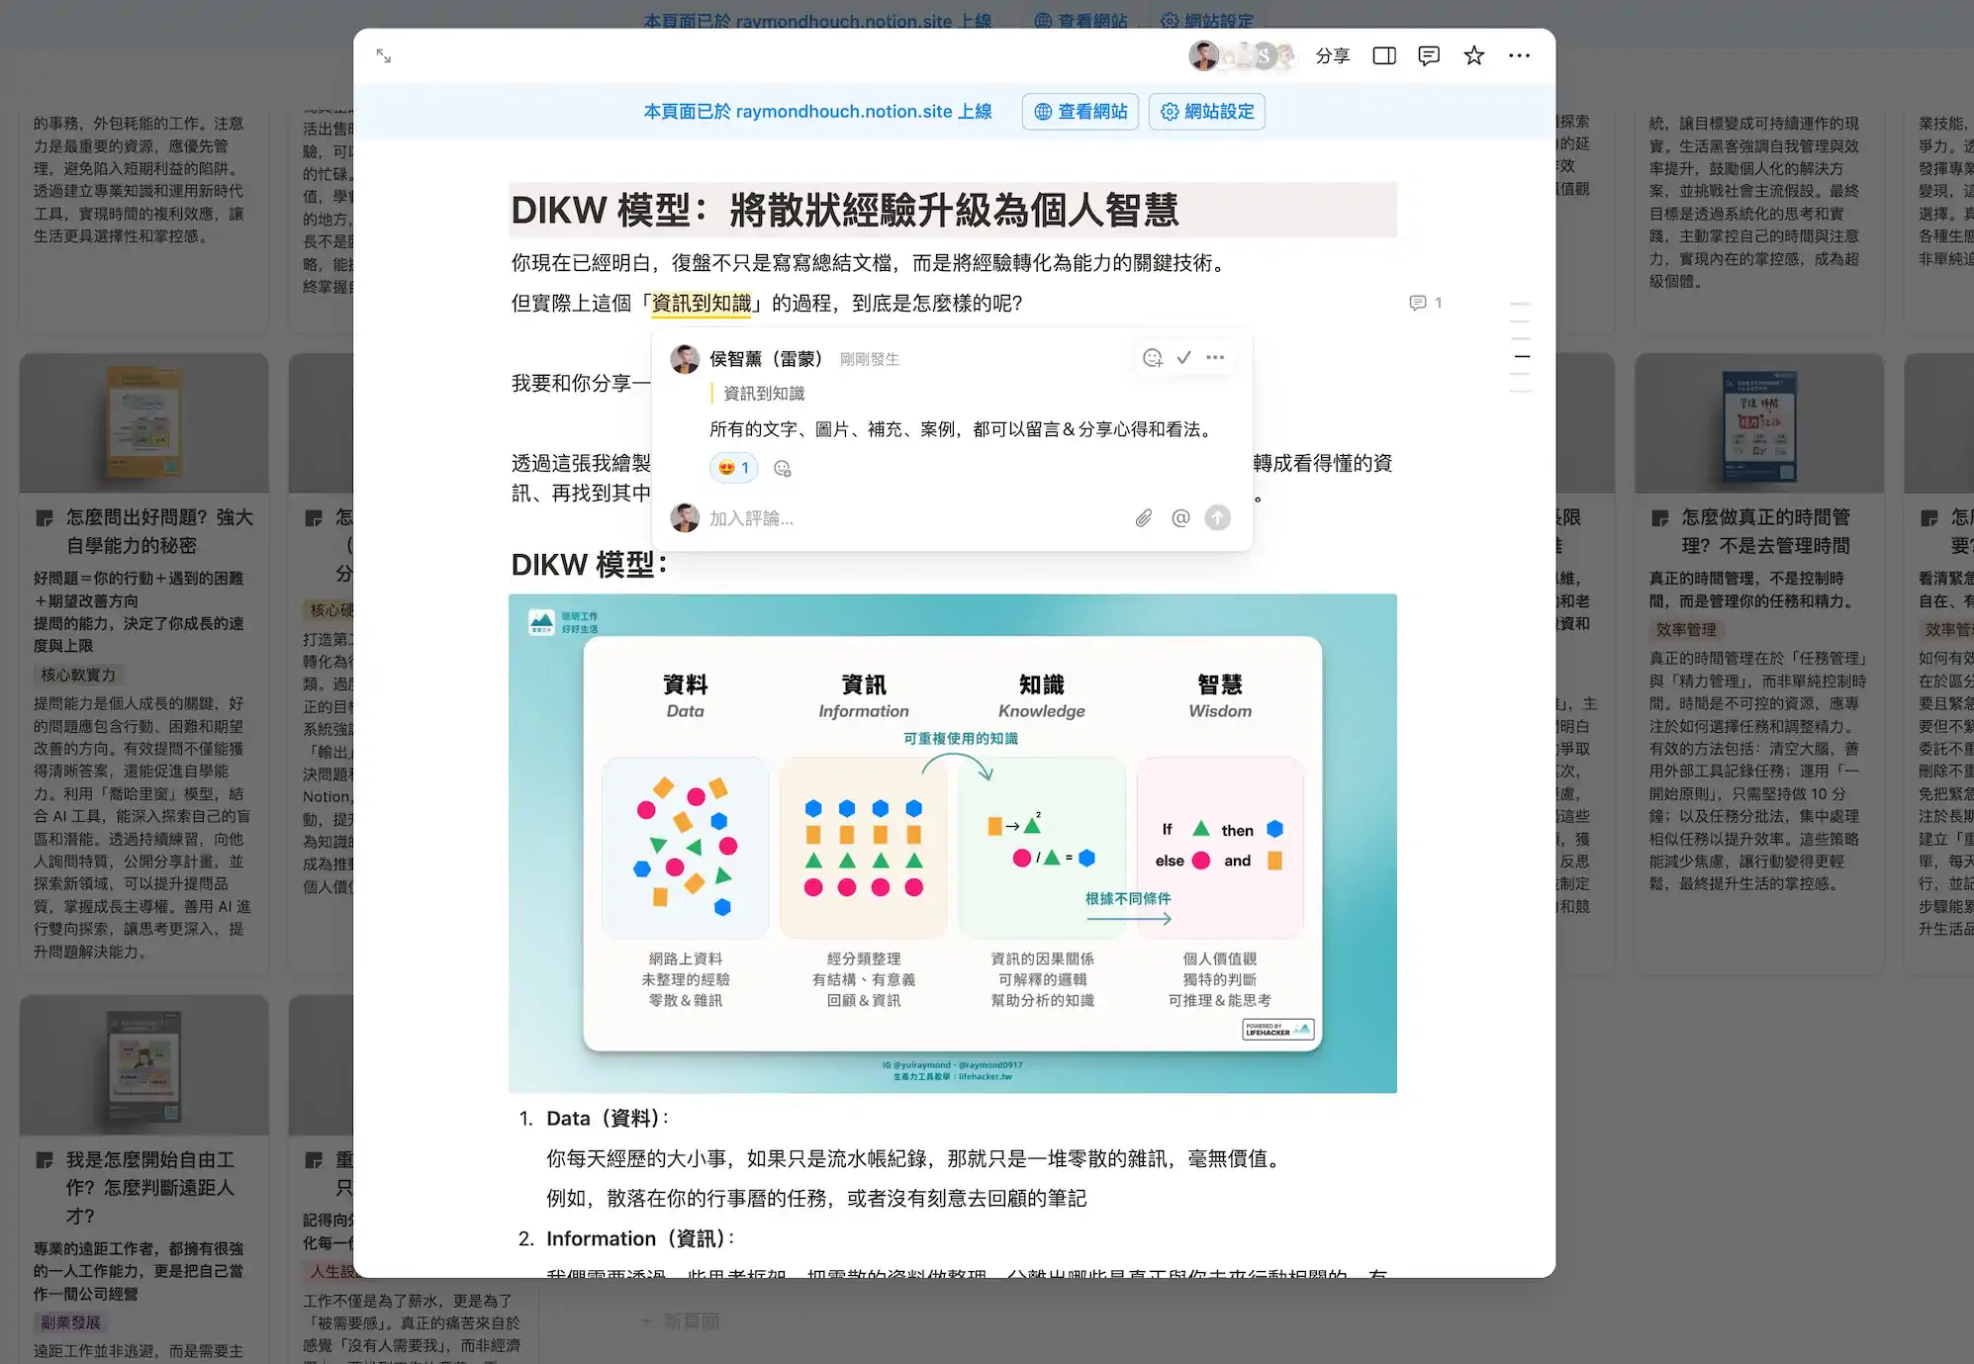Click list item Information（資訊）
The image size is (1974, 1364).
pyautogui.click(x=639, y=1239)
